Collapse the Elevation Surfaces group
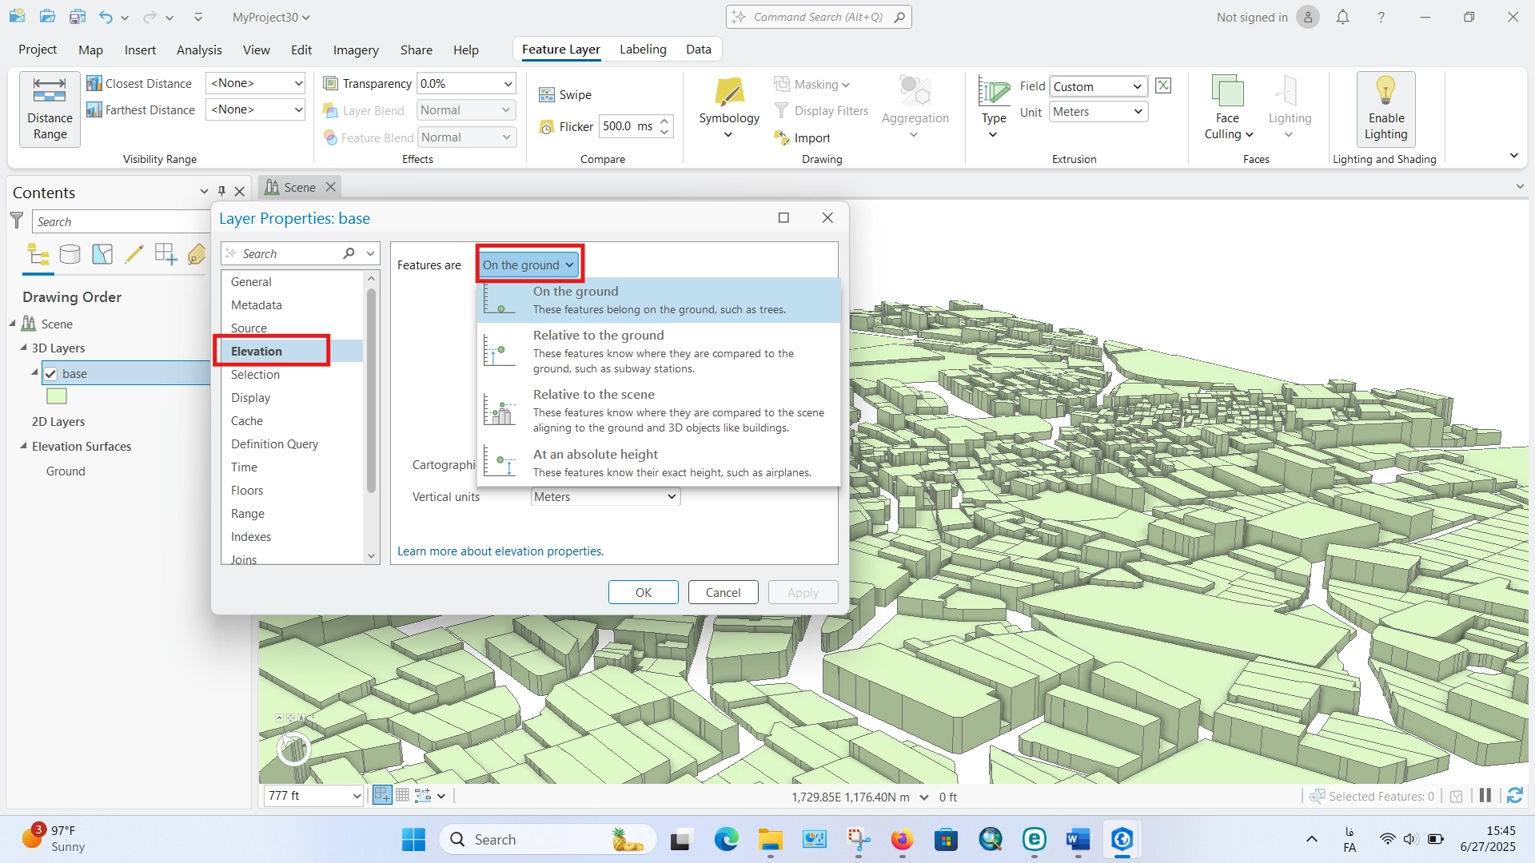Viewport: 1535px width, 863px height. [x=23, y=446]
